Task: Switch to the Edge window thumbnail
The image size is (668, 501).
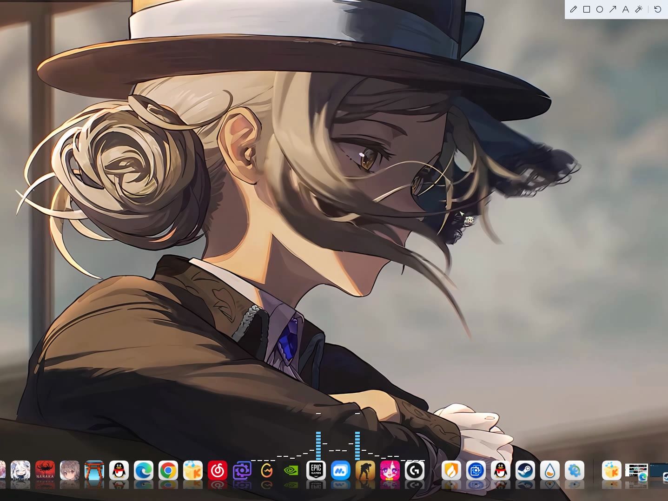Action: pos(636,471)
